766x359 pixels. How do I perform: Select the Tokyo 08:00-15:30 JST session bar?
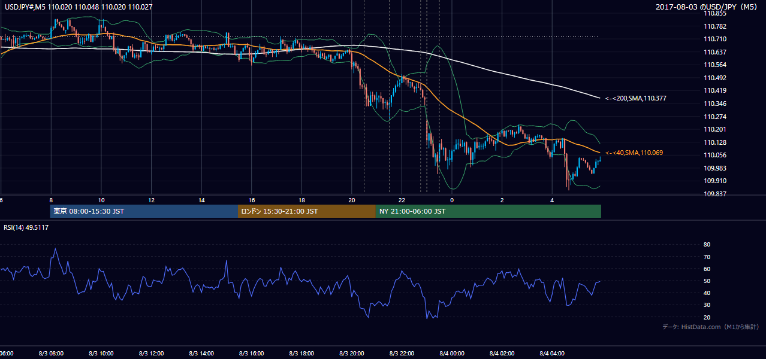click(x=144, y=211)
